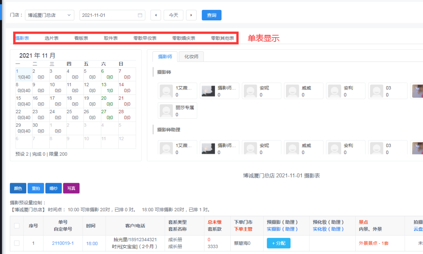Image resolution: width=423 pixels, height=254 pixels.
Task: Open the 门店 store dropdown
Action: [50, 15]
